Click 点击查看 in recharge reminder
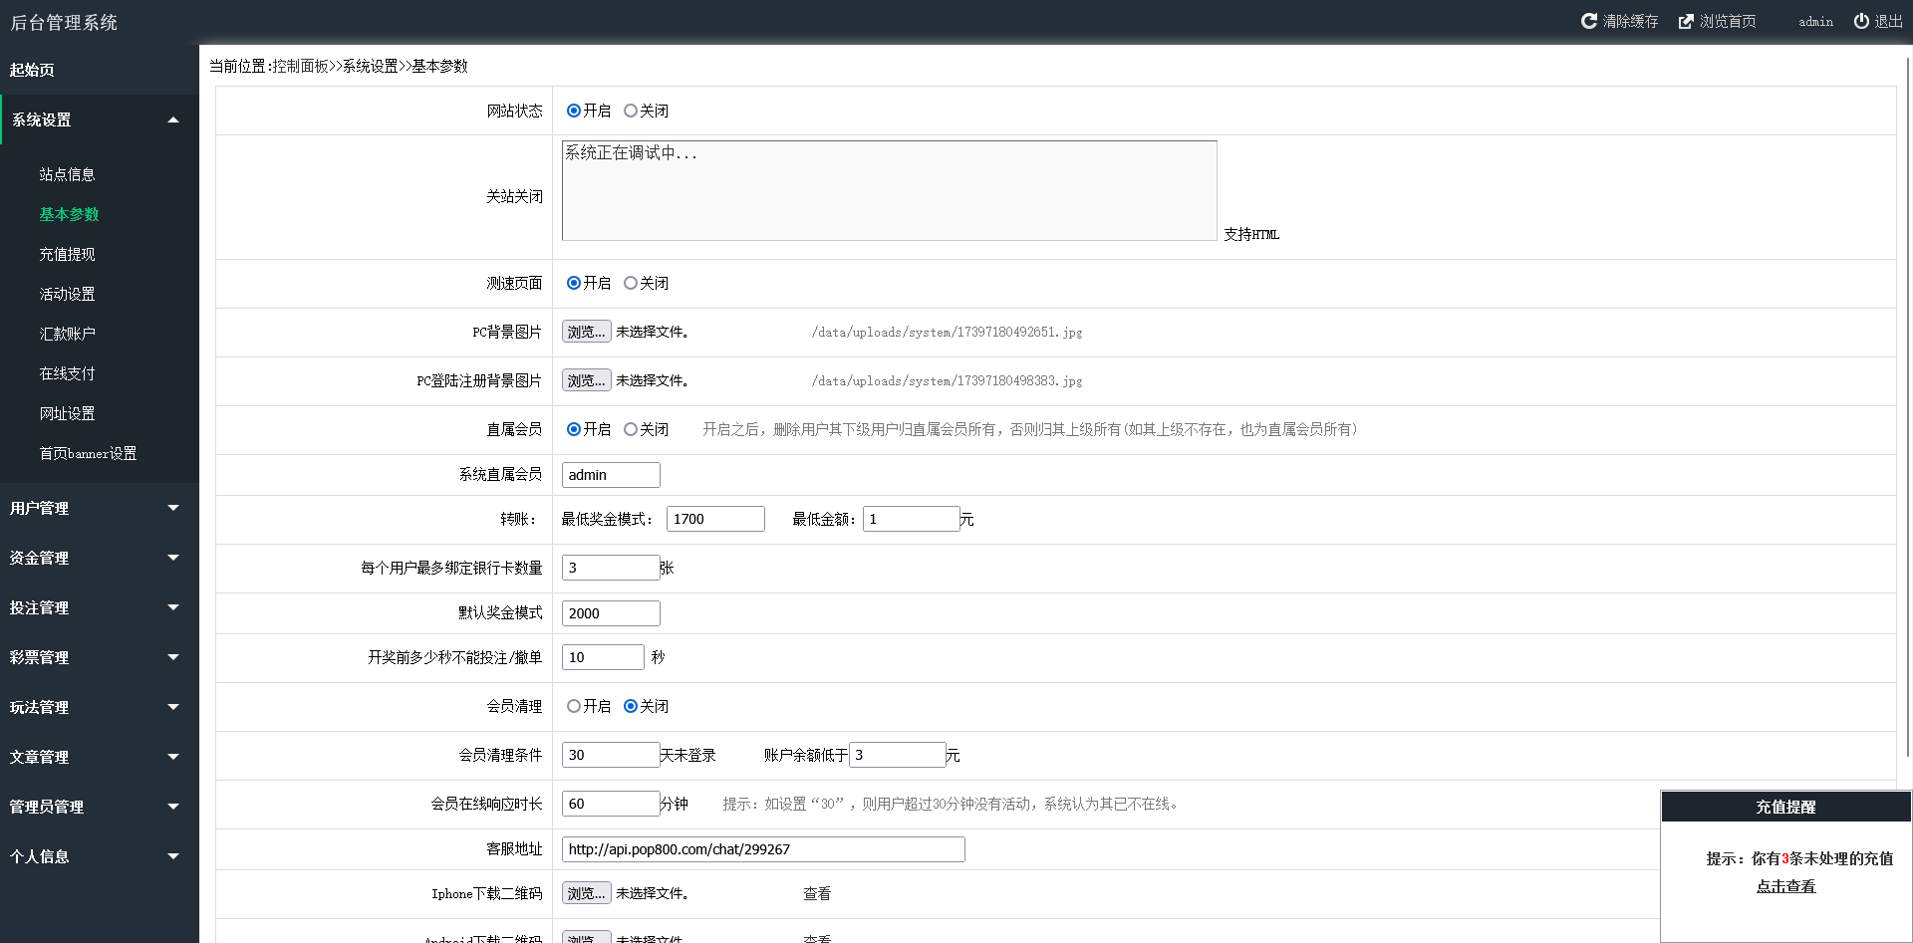The width and height of the screenshot is (1913, 943). click(1785, 886)
